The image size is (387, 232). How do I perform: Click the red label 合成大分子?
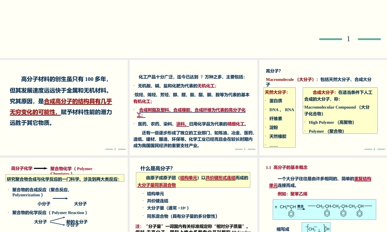(x=324, y=92)
